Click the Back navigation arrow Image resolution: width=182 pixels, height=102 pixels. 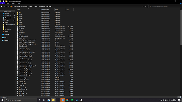[x=2, y=6]
